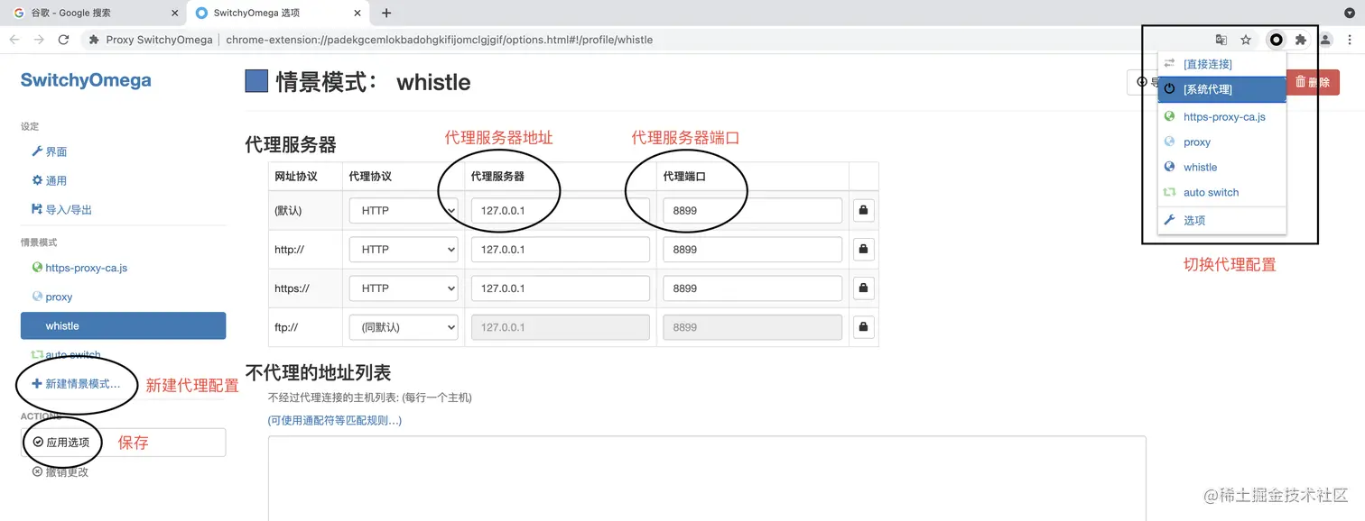
Task: Select [直接连接] in popup menu
Action: point(1221,64)
